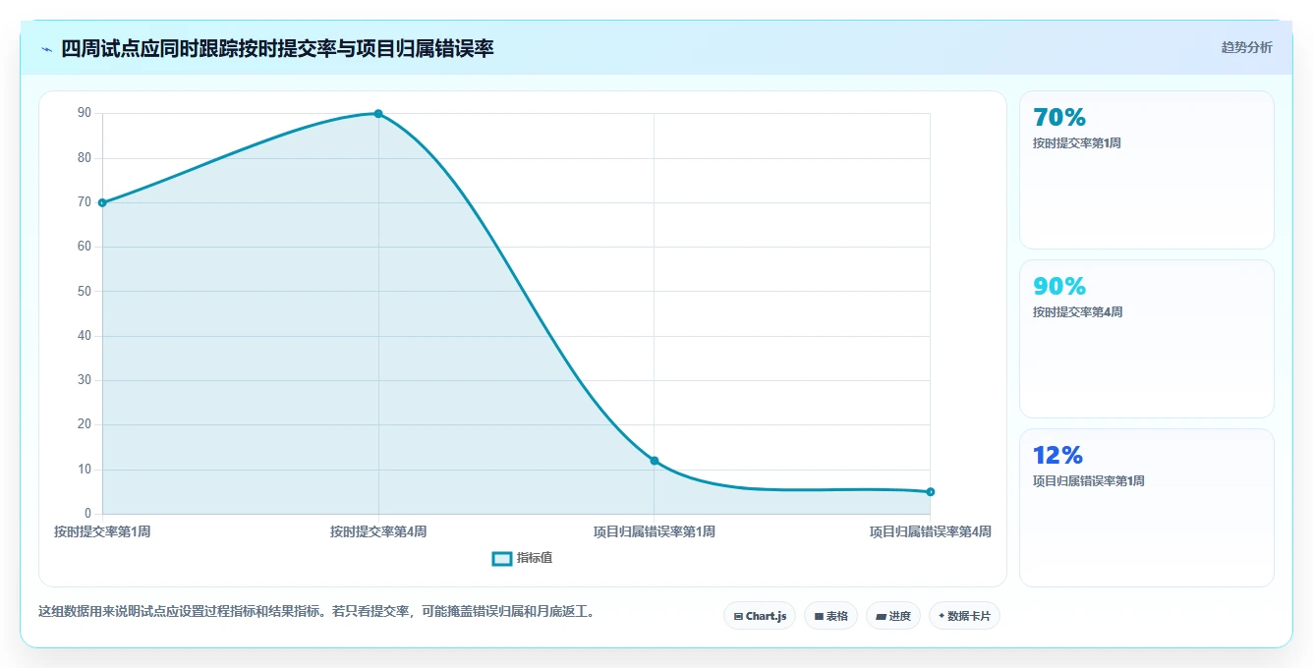Click the chart data point at value 70

(x=102, y=202)
